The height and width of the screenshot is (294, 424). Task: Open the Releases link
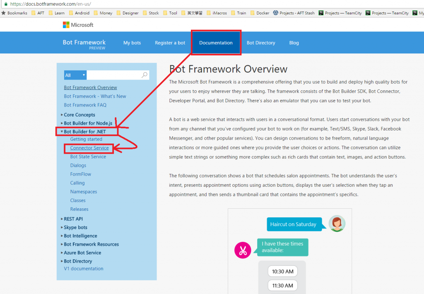[x=79, y=209]
